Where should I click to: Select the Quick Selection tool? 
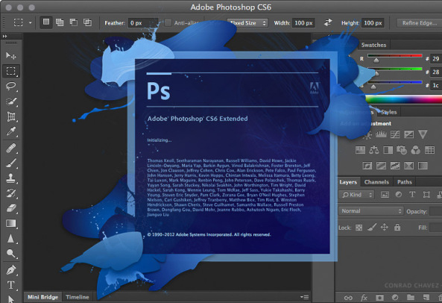11,101
